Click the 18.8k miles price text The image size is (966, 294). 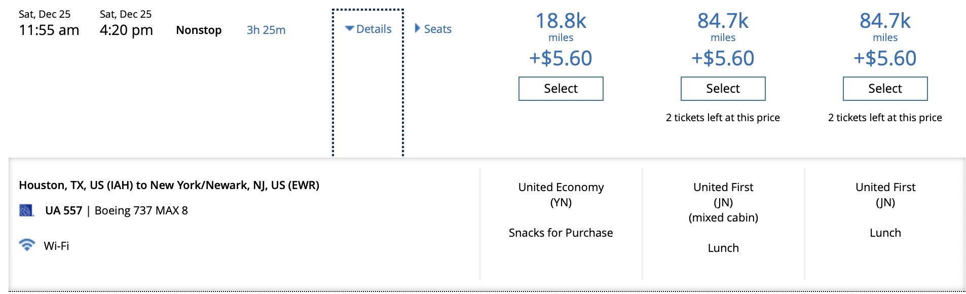click(x=561, y=27)
